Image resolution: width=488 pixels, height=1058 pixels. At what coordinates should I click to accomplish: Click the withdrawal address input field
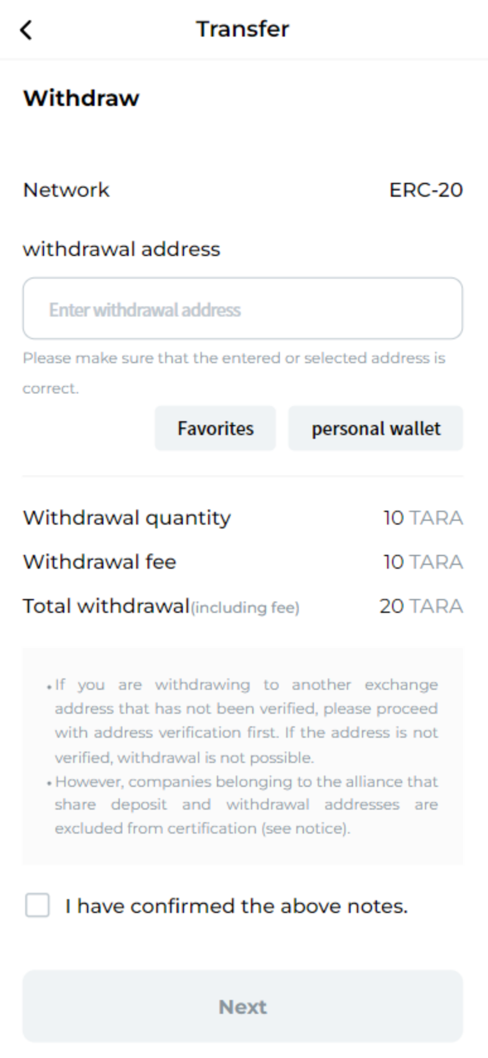[243, 309]
